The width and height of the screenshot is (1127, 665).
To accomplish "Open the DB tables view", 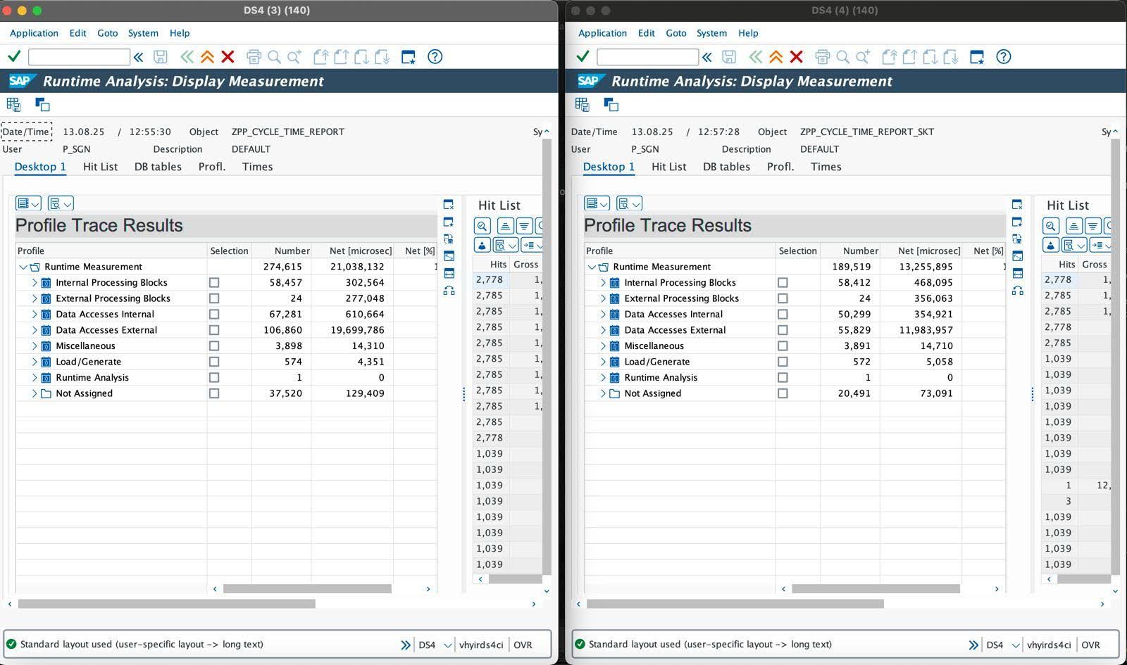I will (158, 167).
